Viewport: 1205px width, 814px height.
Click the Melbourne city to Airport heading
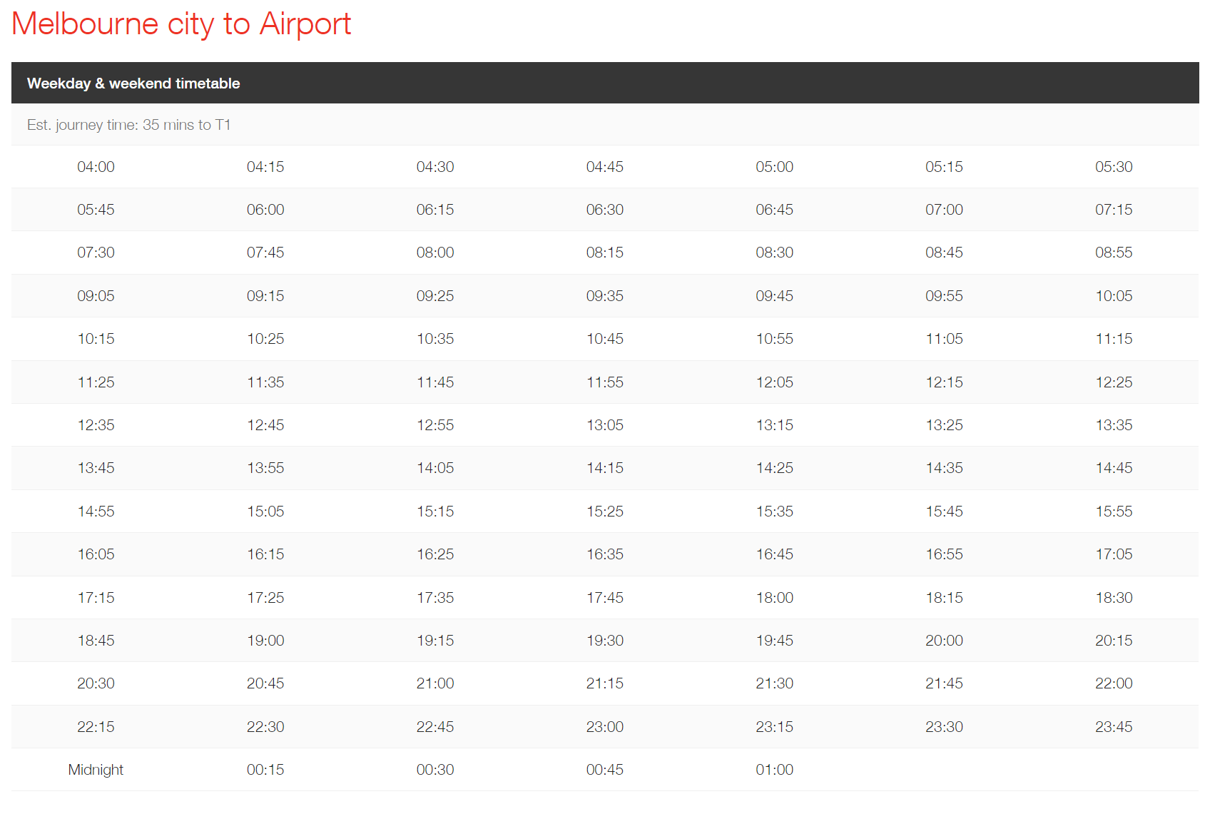pyautogui.click(x=181, y=24)
